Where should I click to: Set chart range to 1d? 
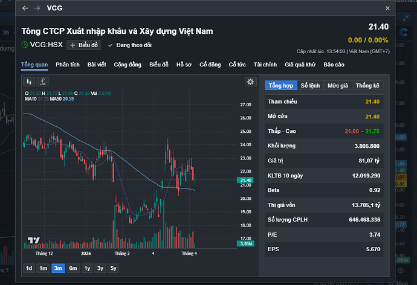[29, 268]
